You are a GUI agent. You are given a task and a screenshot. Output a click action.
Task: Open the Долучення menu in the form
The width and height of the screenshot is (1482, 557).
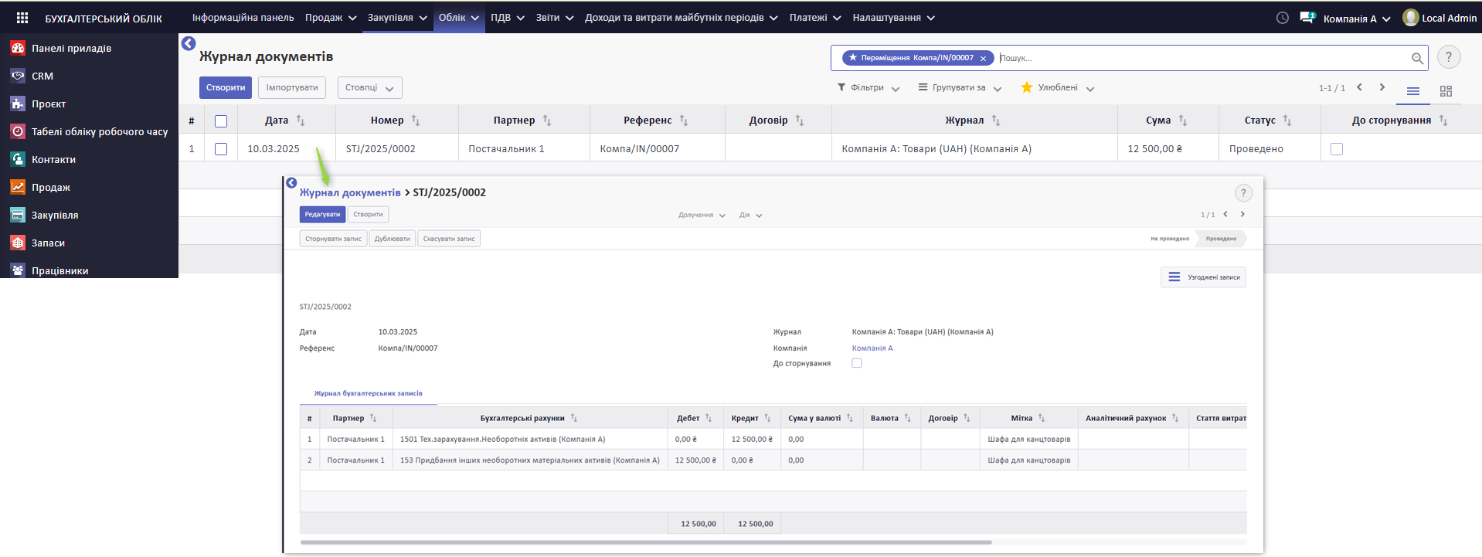(x=702, y=215)
